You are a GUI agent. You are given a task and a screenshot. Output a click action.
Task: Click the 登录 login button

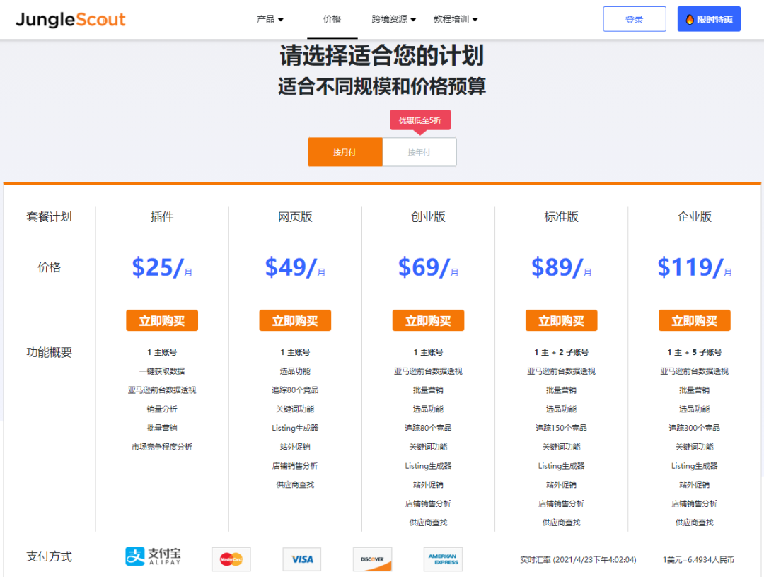(x=634, y=19)
